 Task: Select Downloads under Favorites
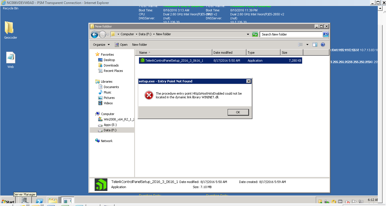(x=111, y=65)
